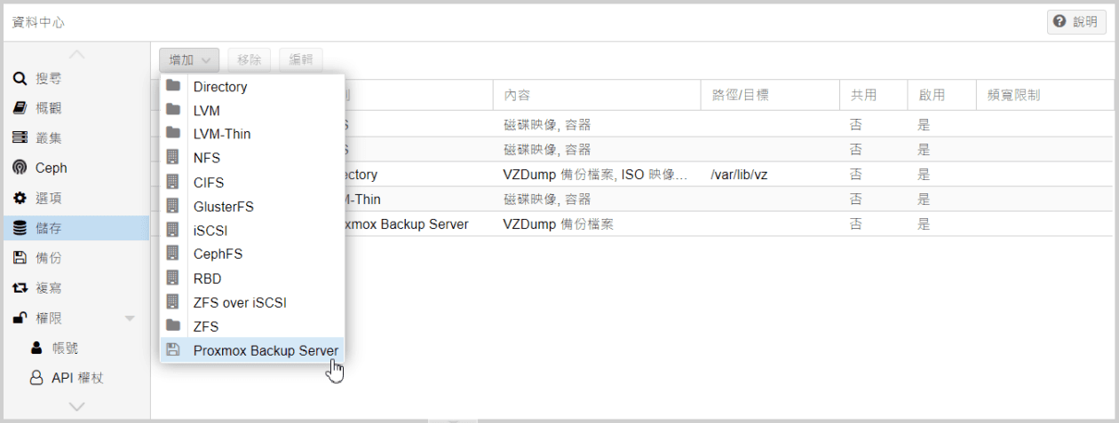Click the cluster server icon
The width and height of the screenshot is (1119, 423).
[19, 138]
